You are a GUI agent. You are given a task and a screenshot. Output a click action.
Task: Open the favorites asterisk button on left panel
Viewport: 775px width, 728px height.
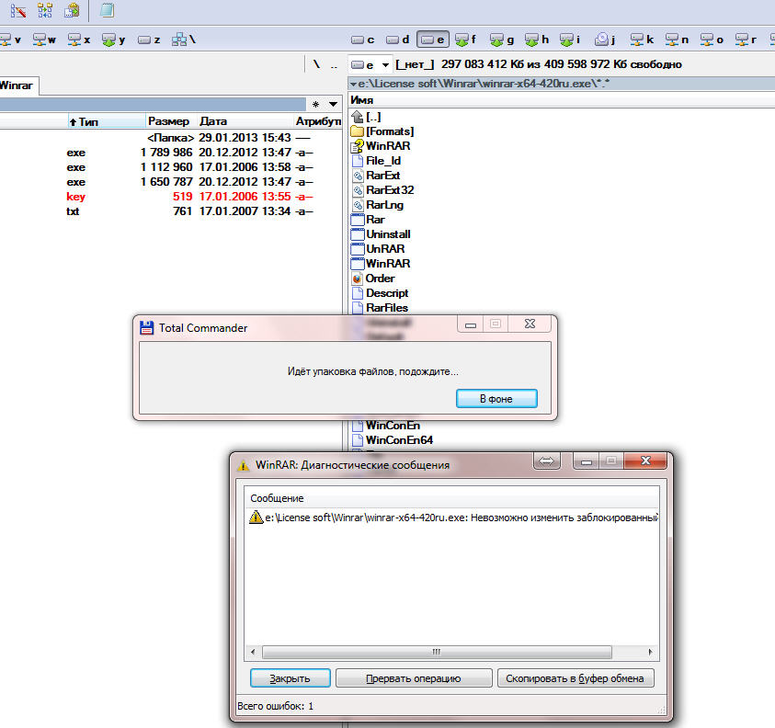(316, 104)
